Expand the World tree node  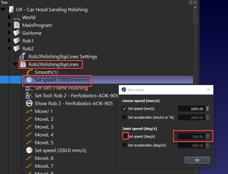point(9,17)
